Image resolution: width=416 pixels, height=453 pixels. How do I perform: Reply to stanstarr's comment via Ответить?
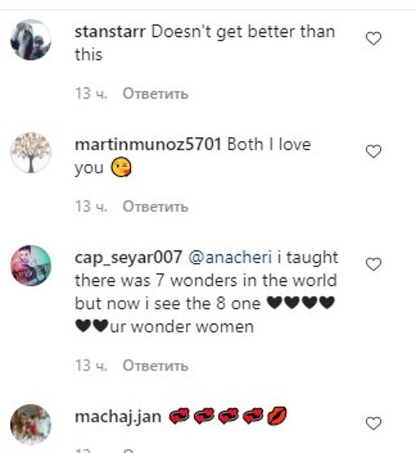coord(155,93)
